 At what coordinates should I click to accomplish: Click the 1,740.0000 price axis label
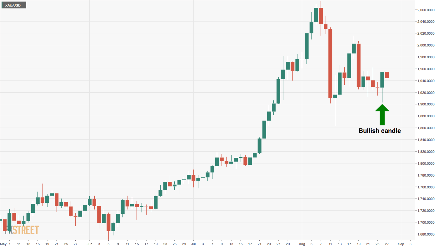coord(426,199)
